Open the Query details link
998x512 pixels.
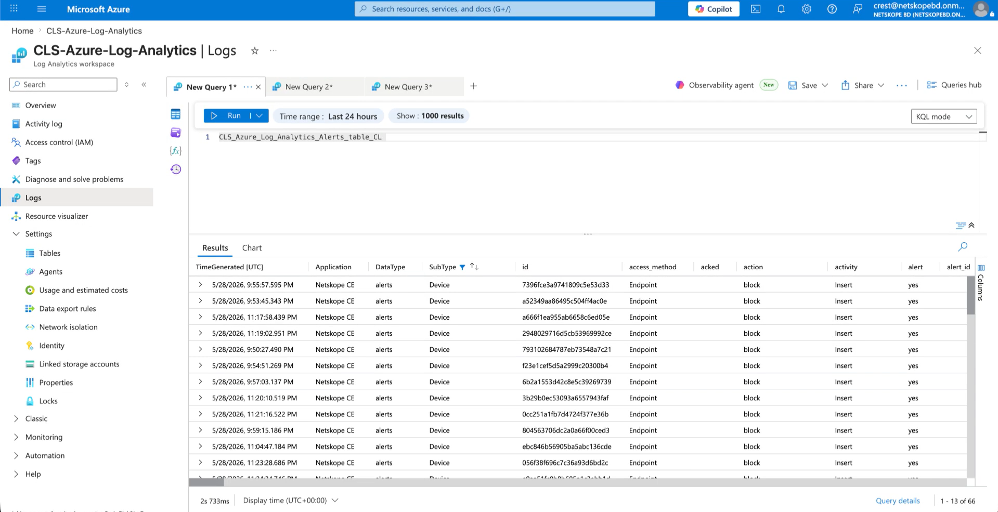(x=898, y=501)
